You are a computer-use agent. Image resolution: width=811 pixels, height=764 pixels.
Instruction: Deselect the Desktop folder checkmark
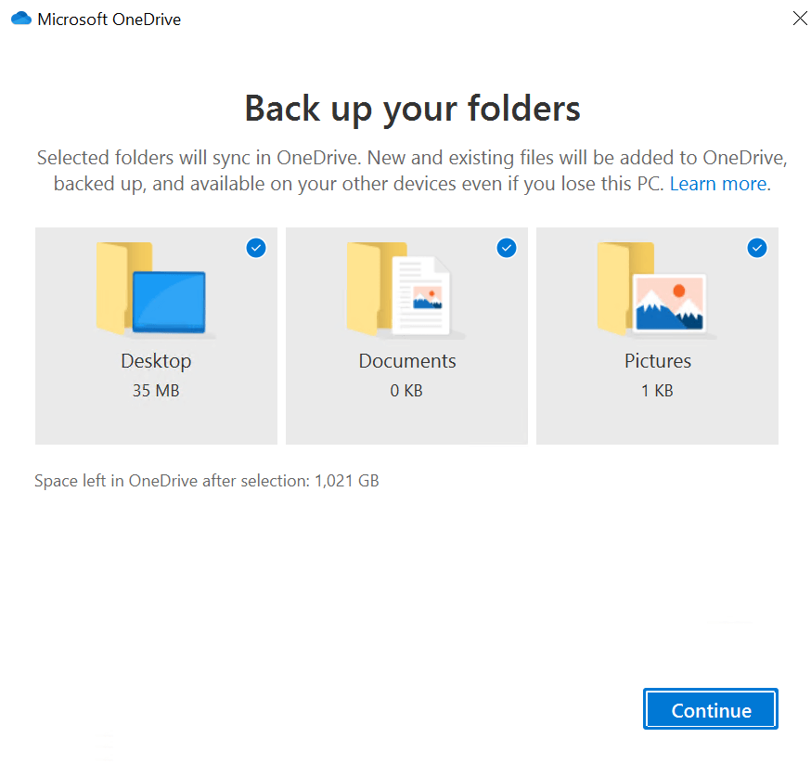(255, 248)
